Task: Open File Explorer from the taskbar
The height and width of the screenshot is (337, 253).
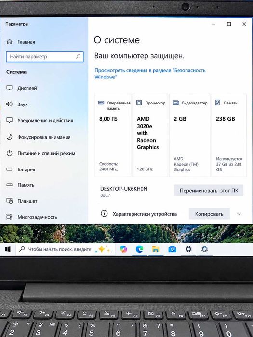Action: [156, 249]
